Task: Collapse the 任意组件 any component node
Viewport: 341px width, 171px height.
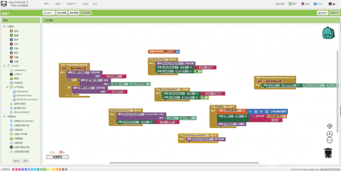Action: 5,116
